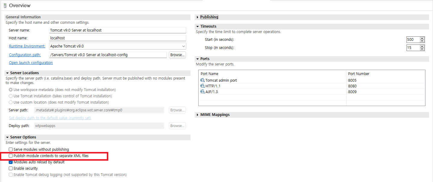Open the Runtime Environment link
Image resolution: width=433 pixels, height=182 pixels.
pos(27,46)
